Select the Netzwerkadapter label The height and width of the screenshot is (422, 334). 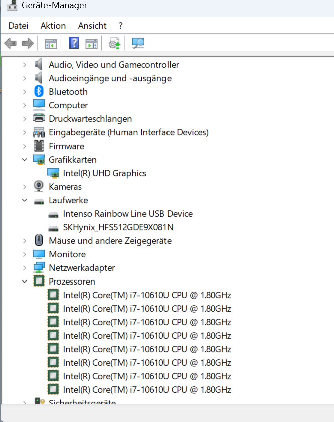tap(82, 268)
